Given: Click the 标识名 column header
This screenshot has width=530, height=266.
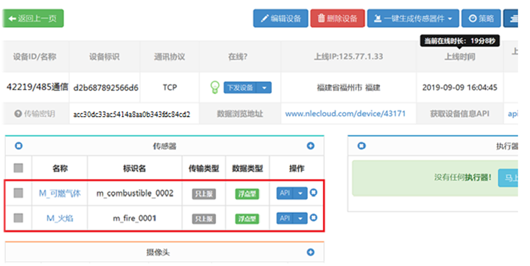Looking at the screenshot, I should pos(134,168).
